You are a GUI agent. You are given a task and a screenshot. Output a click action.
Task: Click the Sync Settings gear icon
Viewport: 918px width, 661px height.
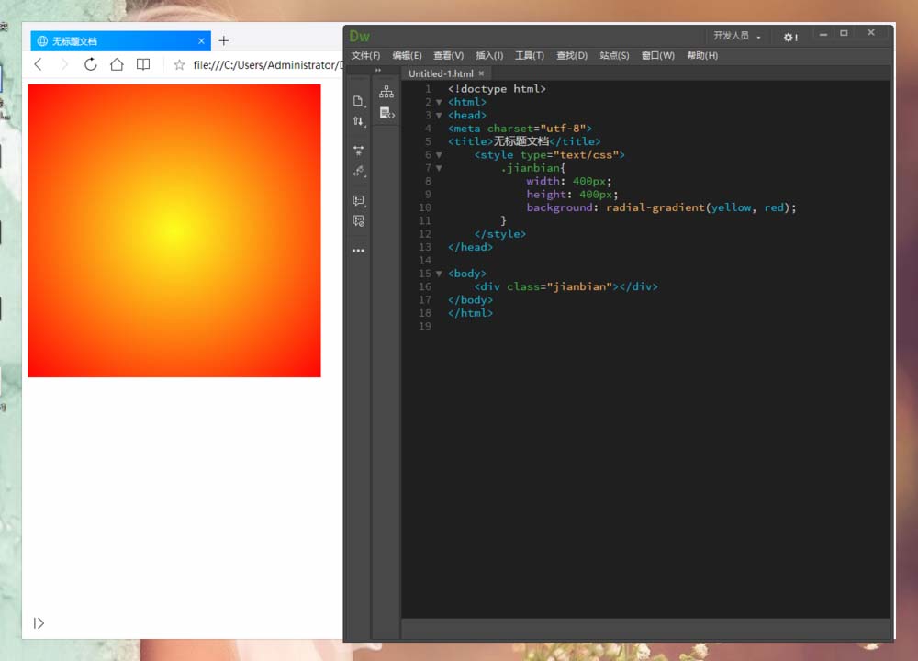coord(789,37)
